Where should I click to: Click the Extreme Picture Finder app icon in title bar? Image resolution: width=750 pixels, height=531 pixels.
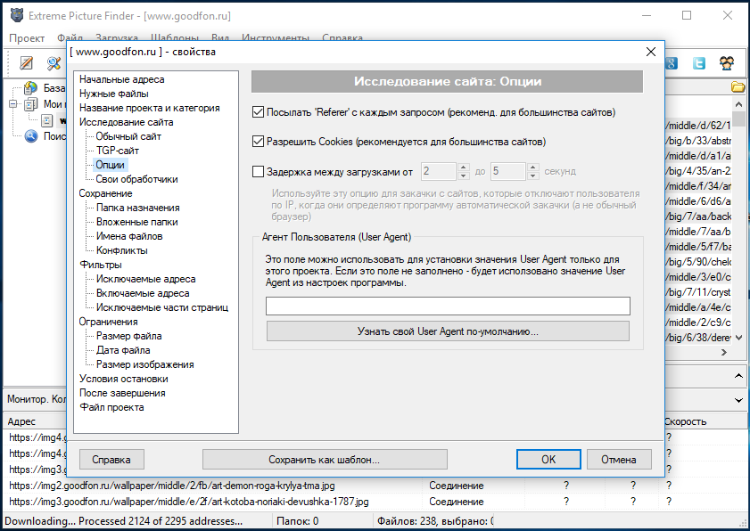pos(17,15)
